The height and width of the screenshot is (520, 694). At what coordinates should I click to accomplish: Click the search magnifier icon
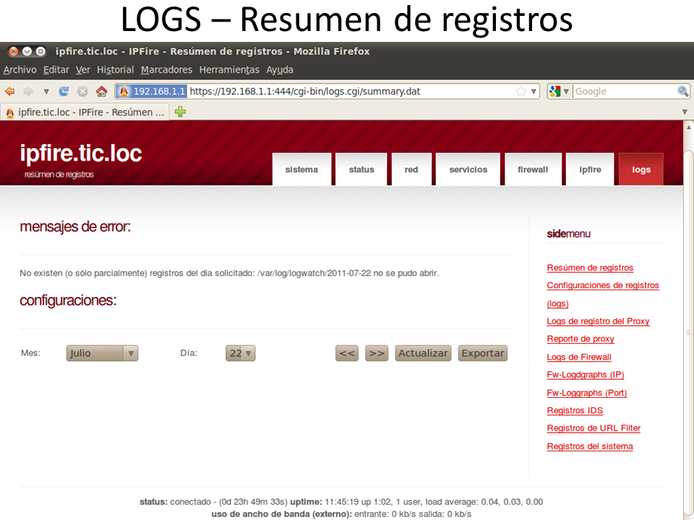(682, 92)
